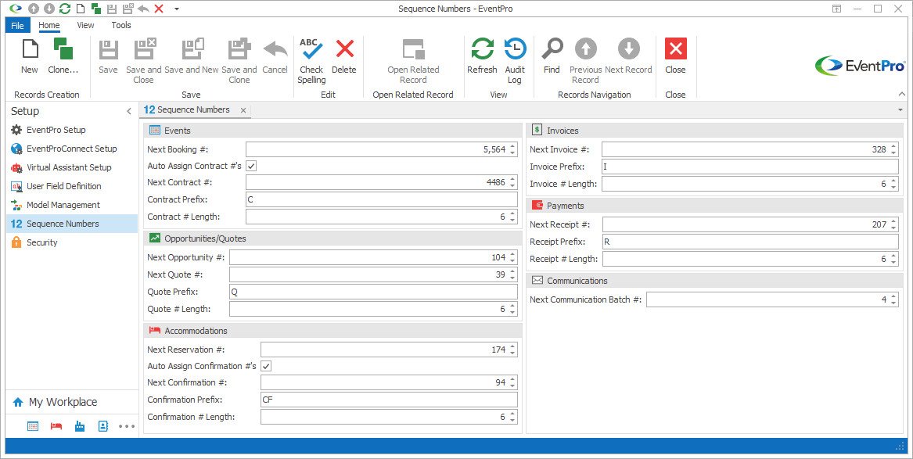Click the Next Reservation # spinner arrows
The image size is (913, 459).
(512, 350)
